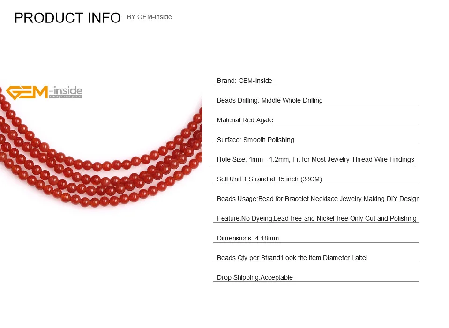The width and height of the screenshot is (449, 328).
Task: Click the Beads Usage Bracelet Necklace row
Action: (318, 199)
